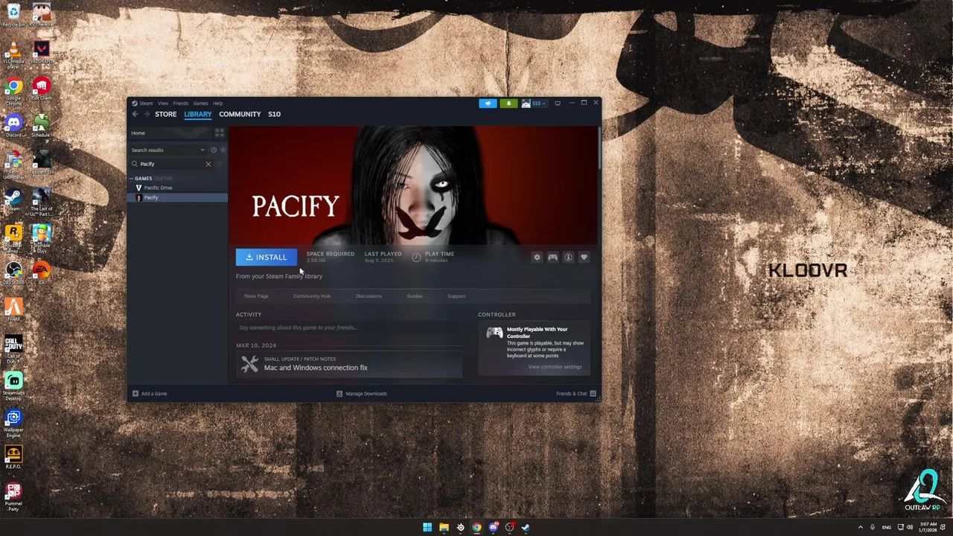Open the Help menu
Screen dimensions: 953x536
tap(217, 103)
